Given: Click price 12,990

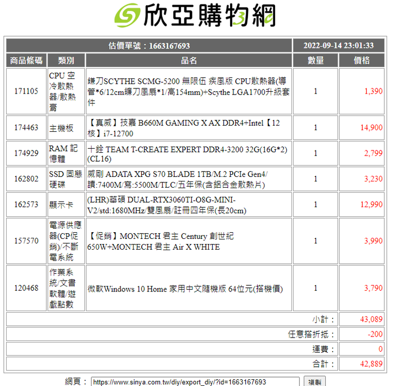Looking at the screenshot, I should pos(371,205).
